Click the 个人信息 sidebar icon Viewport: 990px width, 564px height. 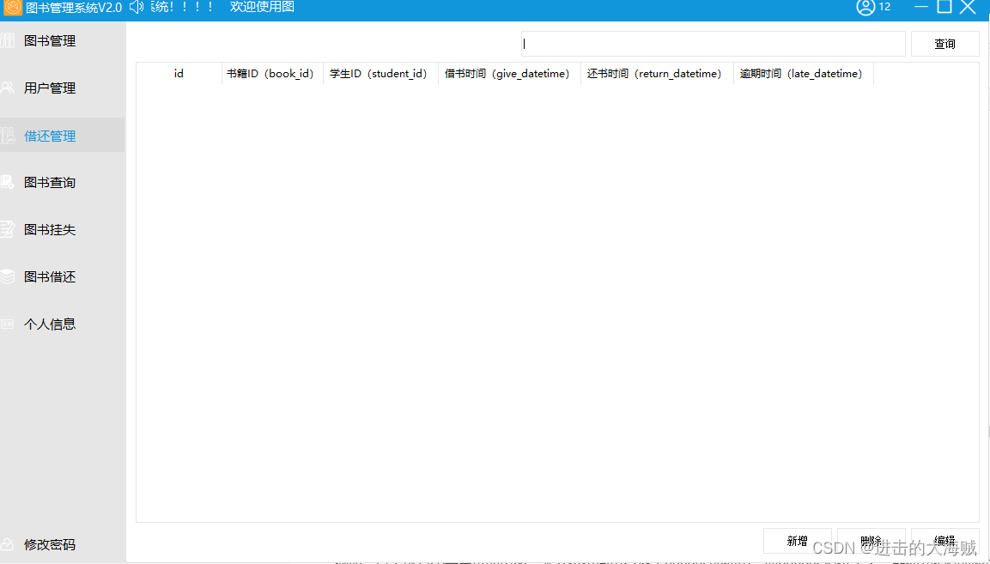7,324
